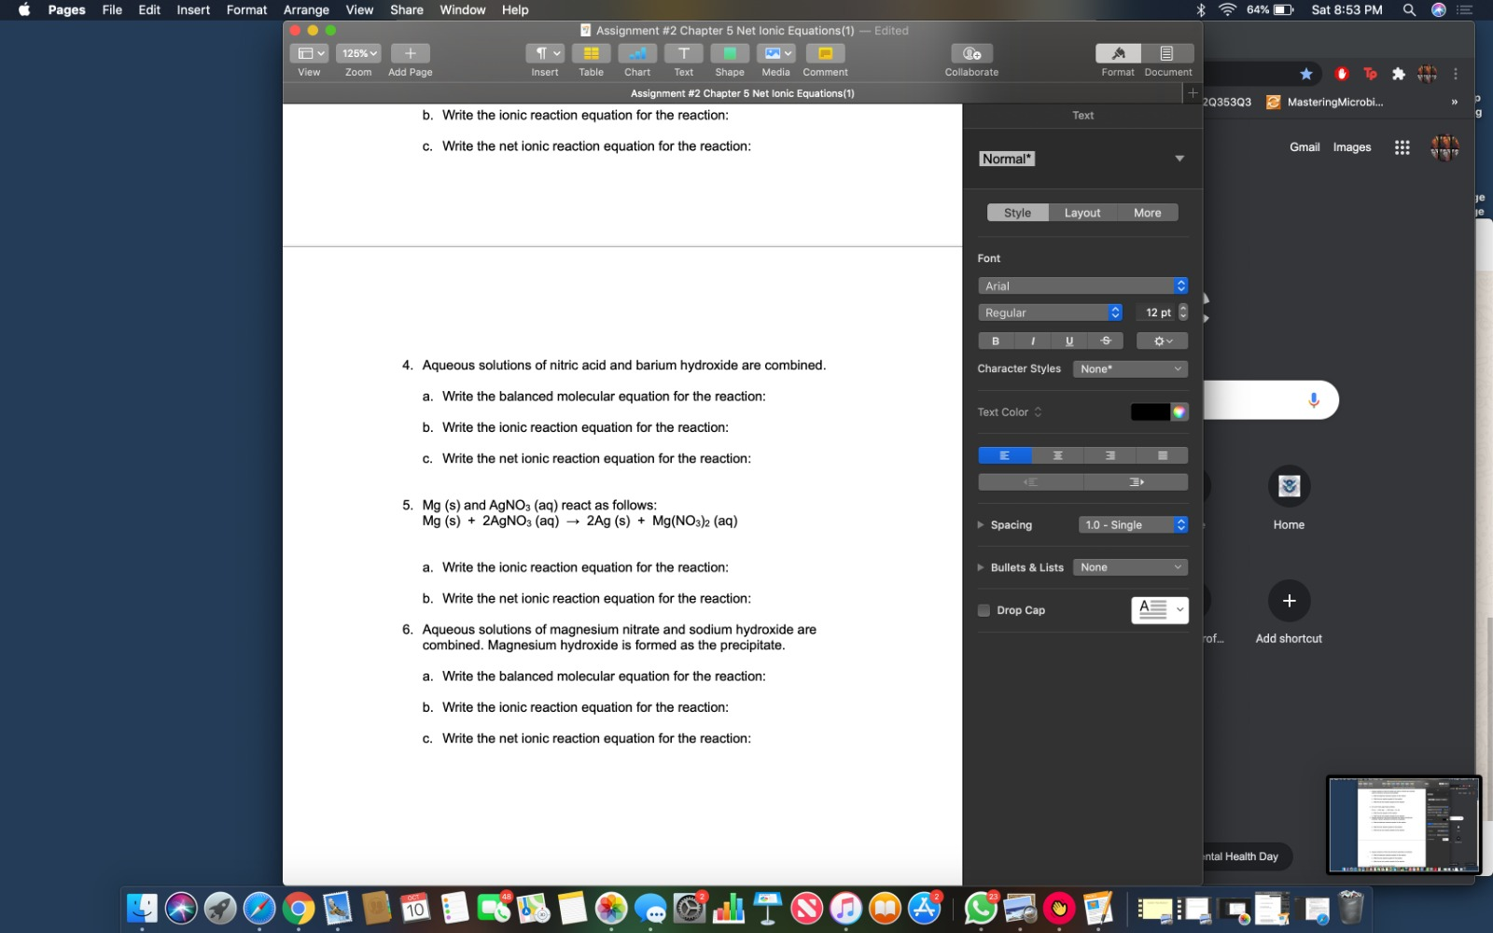Click the Add Page button

(409, 53)
